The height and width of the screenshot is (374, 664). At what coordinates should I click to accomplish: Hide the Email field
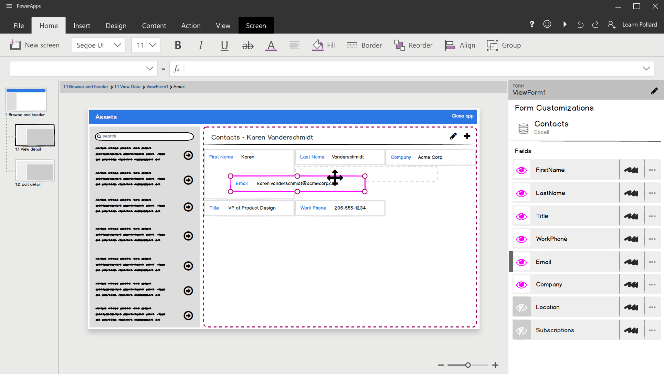(521, 262)
